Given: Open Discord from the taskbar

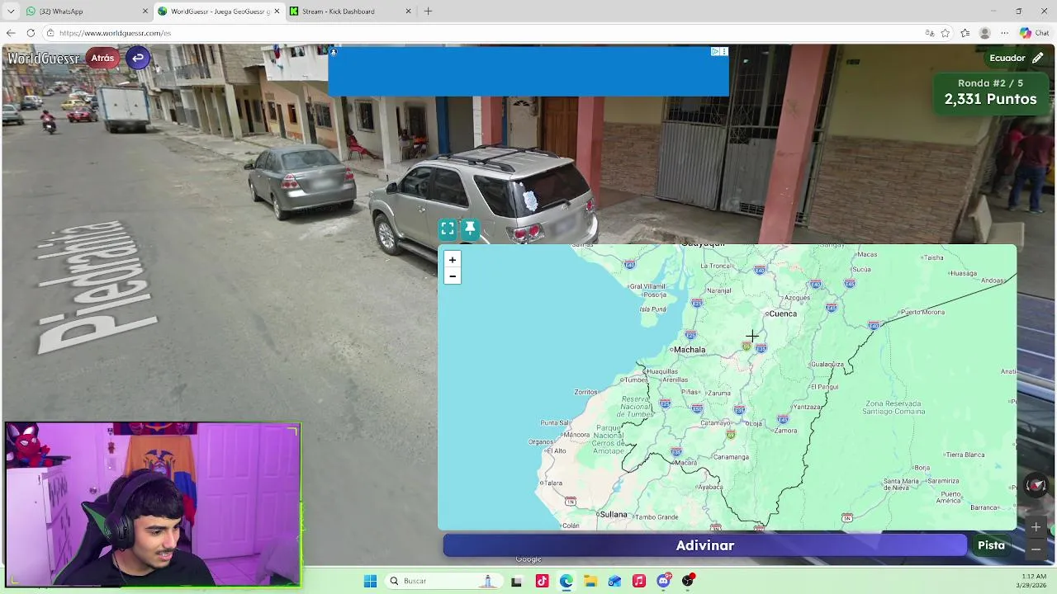Looking at the screenshot, I should point(663,581).
